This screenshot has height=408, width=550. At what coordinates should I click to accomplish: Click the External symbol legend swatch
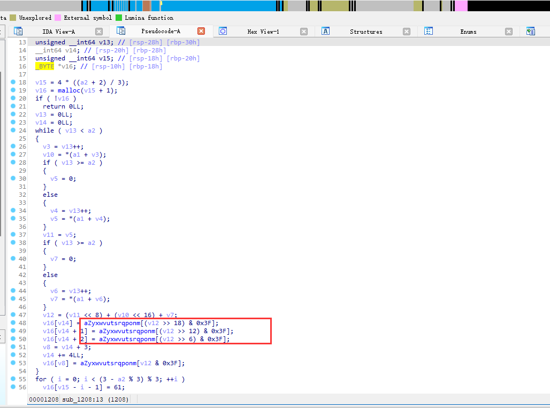point(58,18)
